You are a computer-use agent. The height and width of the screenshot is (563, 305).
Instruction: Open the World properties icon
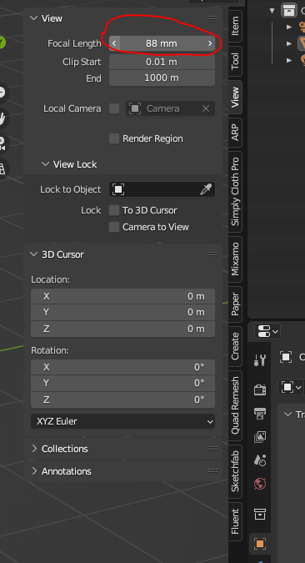coord(259,484)
